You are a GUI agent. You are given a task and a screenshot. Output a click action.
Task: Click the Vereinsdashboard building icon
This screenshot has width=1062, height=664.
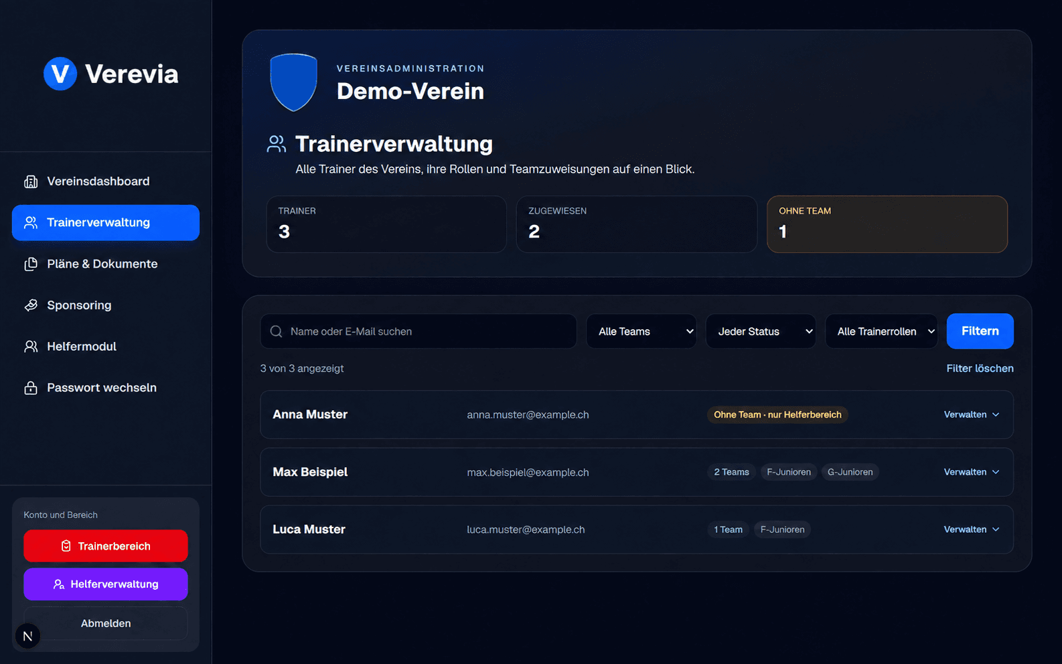pyautogui.click(x=31, y=181)
